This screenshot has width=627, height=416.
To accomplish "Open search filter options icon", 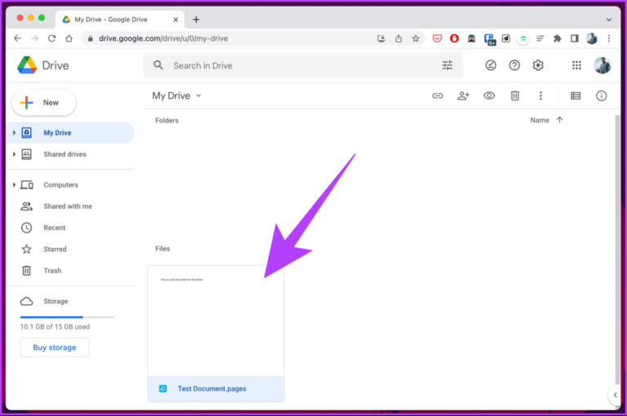I will click(447, 65).
